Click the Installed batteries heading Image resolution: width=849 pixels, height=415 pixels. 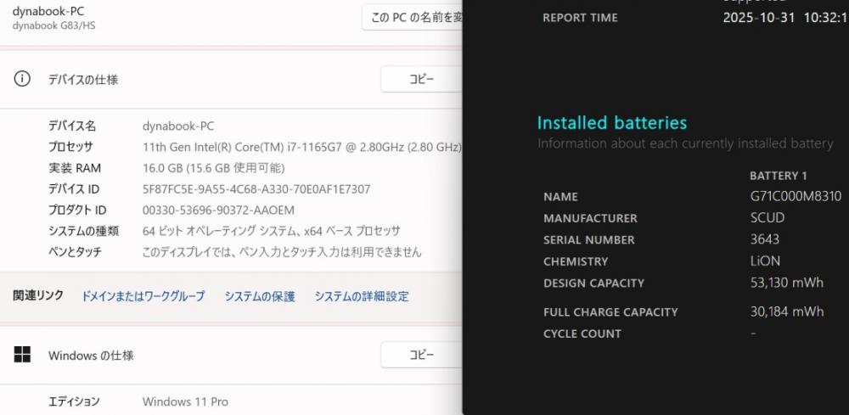click(612, 123)
